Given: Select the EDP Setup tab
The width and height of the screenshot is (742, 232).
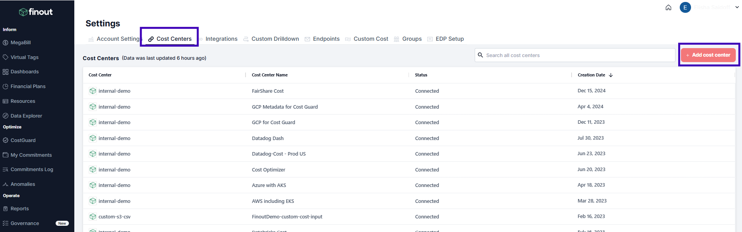Looking at the screenshot, I should tap(449, 39).
